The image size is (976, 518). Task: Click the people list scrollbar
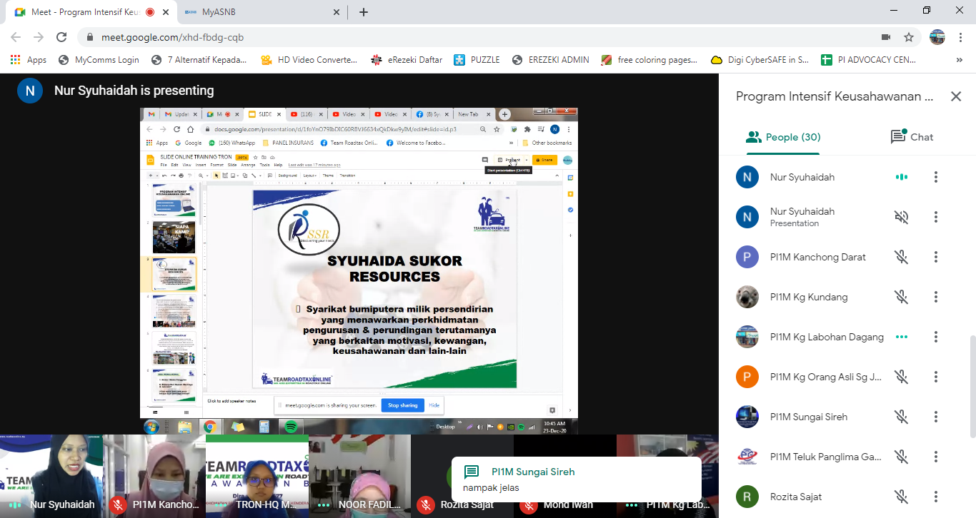972,385
